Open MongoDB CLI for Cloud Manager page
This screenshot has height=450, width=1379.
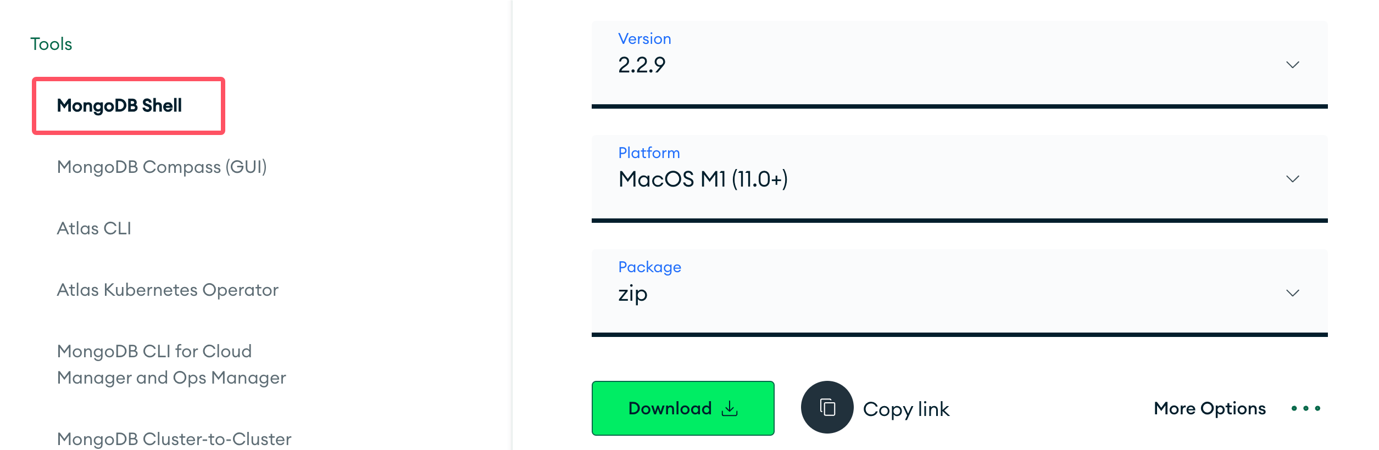coord(170,364)
